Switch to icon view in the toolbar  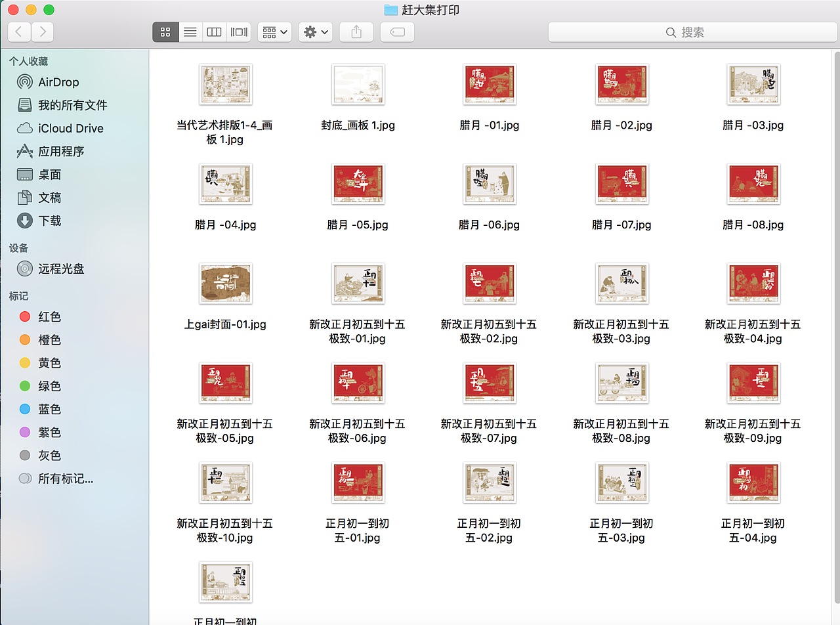[x=165, y=32]
